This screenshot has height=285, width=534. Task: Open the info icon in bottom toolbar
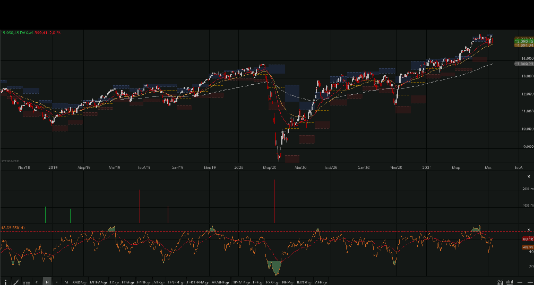pyautogui.click(x=5, y=282)
